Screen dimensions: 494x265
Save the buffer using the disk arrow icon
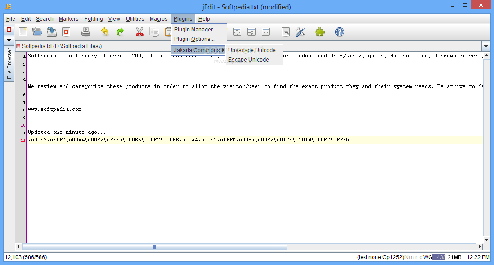point(52,32)
